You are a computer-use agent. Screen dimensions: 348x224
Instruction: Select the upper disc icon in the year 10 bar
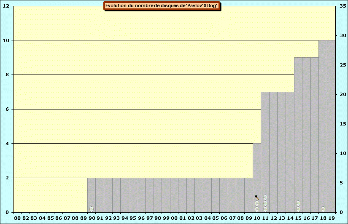(257, 203)
